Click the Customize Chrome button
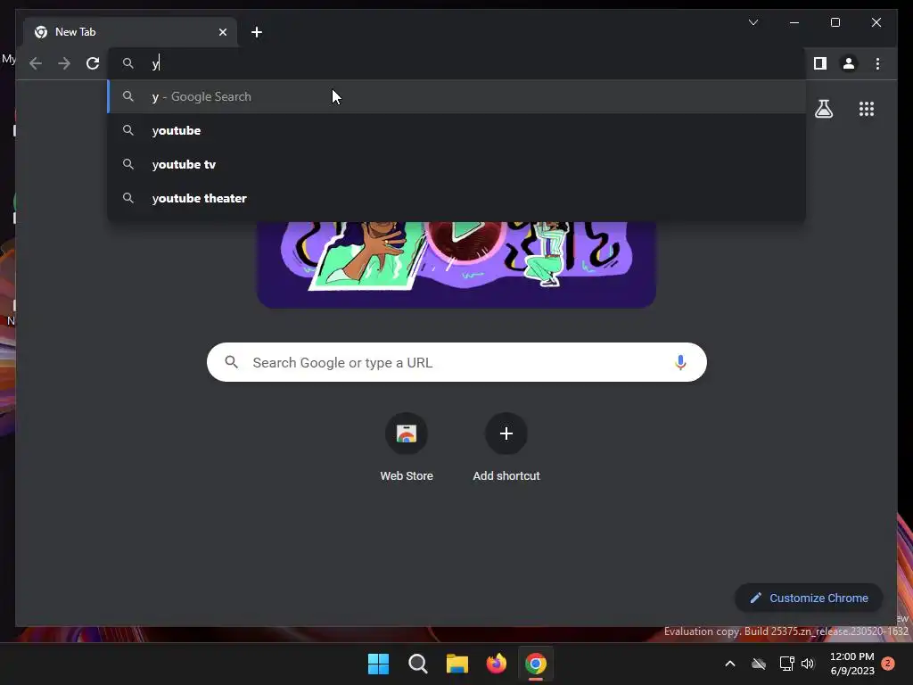 (809, 598)
